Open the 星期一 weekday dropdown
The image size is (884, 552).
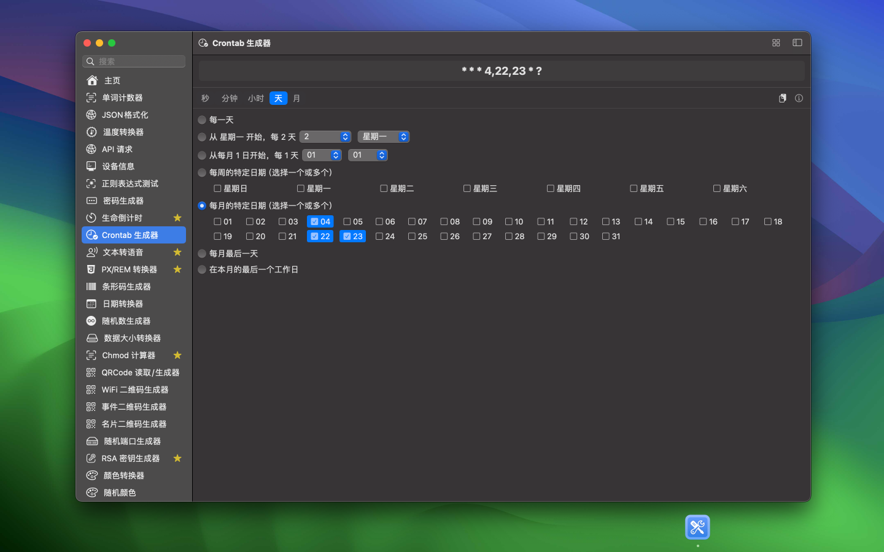(x=384, y=137)
